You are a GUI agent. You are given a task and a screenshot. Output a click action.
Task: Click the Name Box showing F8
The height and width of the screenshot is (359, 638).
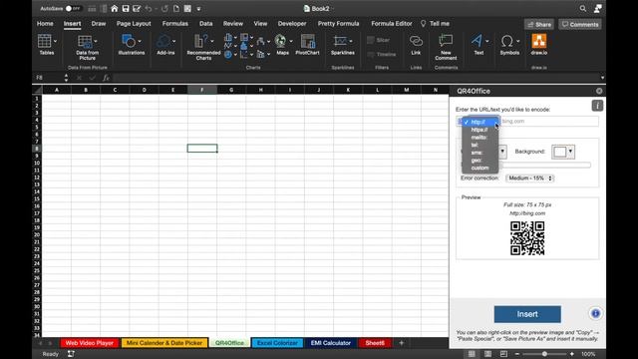tap(49, 78)
